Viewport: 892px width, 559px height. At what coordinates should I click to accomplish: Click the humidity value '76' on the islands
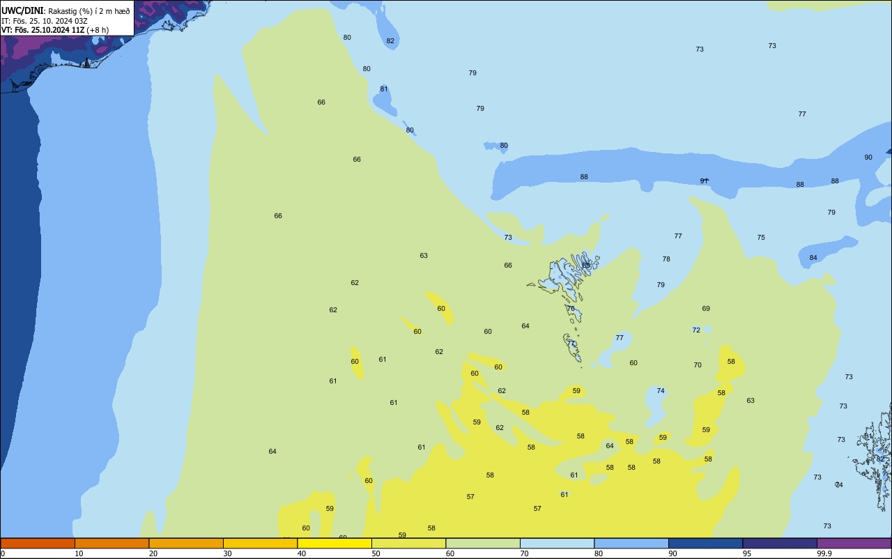(571, 309)
